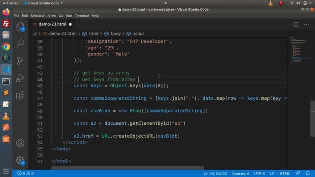Open Activities overview

[10, 3]
